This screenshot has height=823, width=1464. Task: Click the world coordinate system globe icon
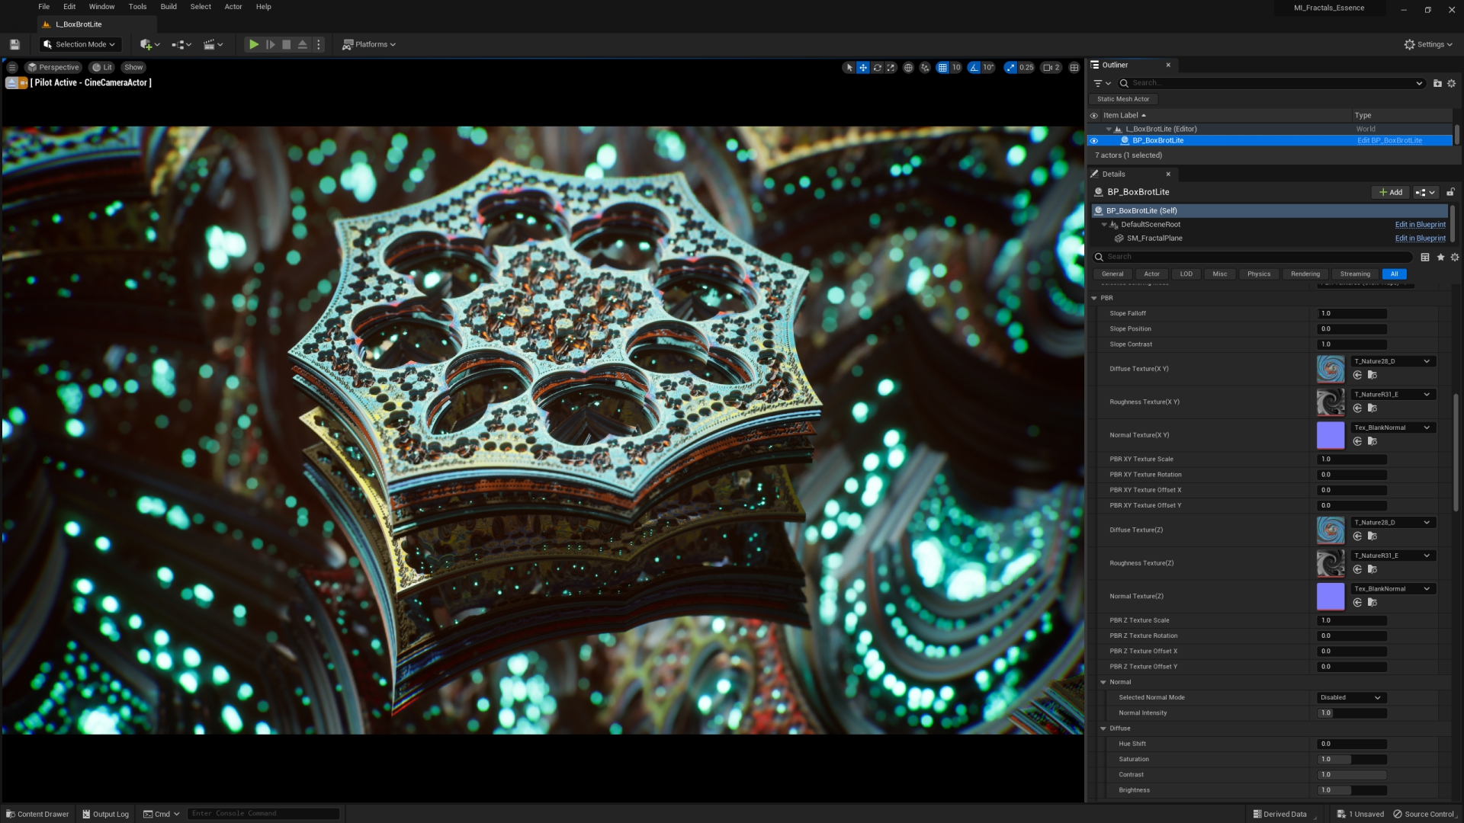point(908,68)
